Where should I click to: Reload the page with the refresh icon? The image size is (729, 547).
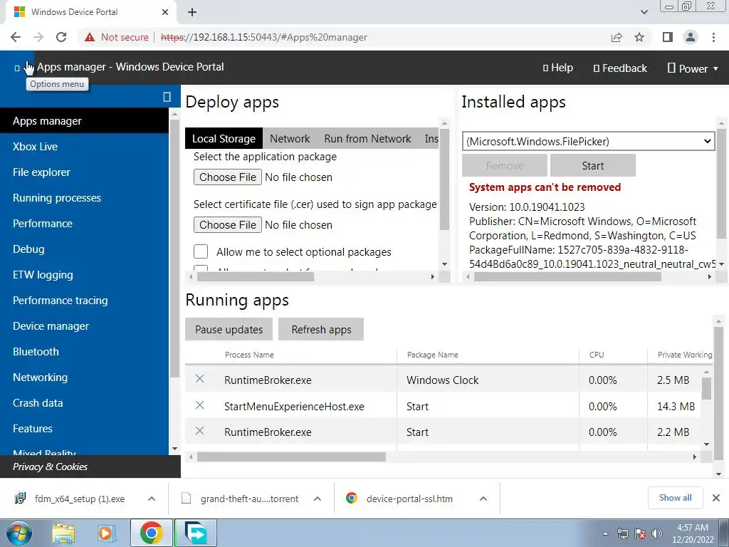[61, 37]
